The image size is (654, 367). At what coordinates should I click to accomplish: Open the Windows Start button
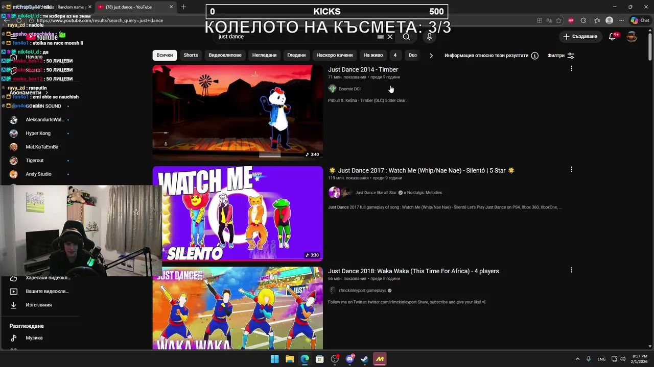274,359
